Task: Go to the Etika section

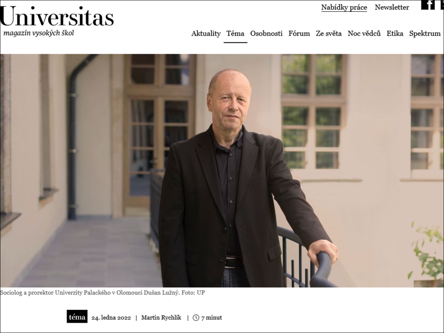Action: (x=395, y=34)
